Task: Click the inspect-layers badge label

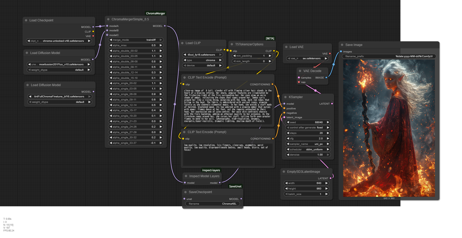Action: tap(211, 170)
